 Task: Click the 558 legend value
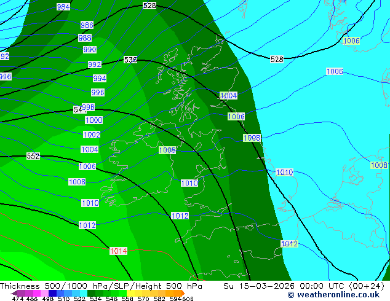[x=127, y=299]
